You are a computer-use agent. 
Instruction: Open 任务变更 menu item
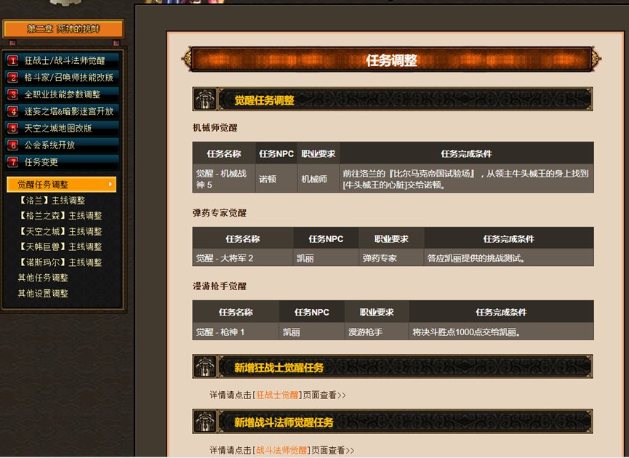click(x=63, y=161)
